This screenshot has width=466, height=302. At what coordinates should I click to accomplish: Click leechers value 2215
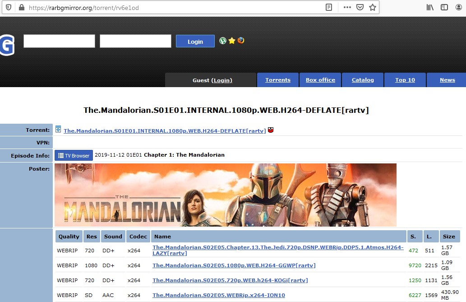pos(431,265)
